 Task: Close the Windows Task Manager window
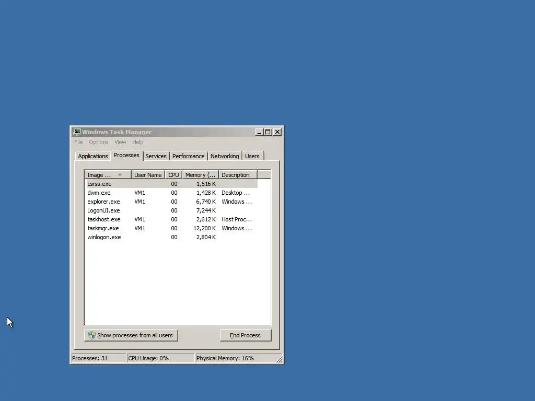277,132
